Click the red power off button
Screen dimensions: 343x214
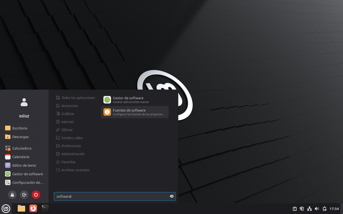36,195
